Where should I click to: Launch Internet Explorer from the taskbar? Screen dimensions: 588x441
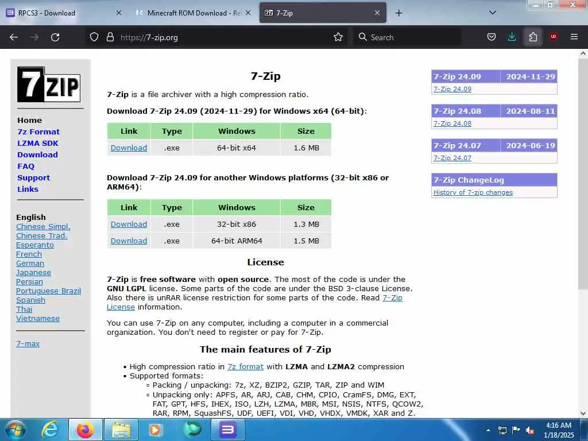(50, 430)
